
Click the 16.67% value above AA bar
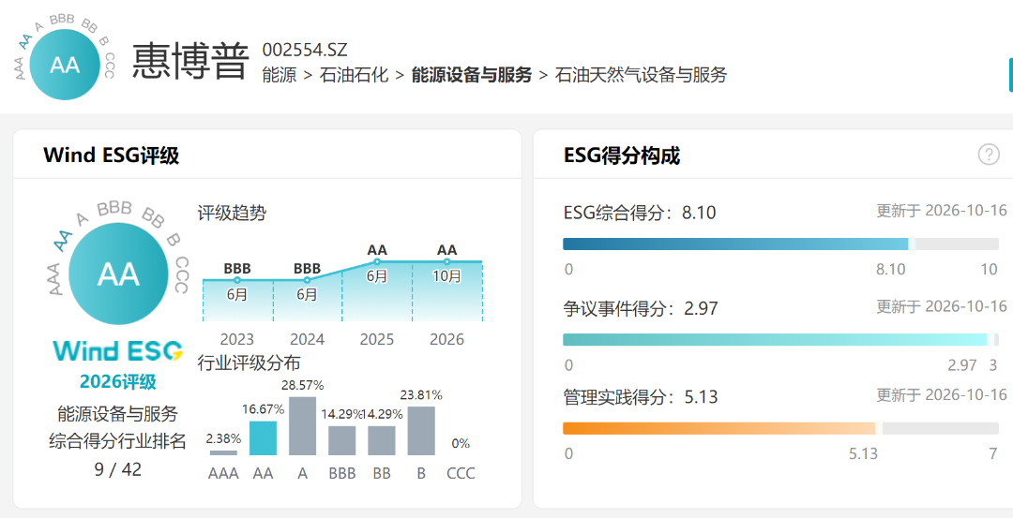(x=263, y=409)
